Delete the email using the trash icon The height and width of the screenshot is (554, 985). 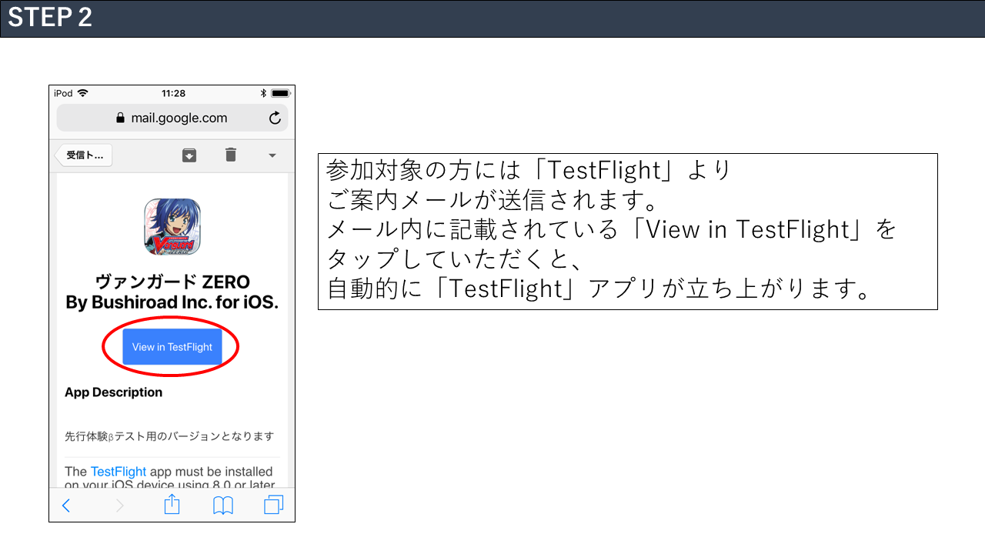[230, 155]
